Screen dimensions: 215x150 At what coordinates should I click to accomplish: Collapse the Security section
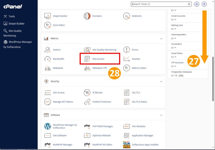pos(161,81)
